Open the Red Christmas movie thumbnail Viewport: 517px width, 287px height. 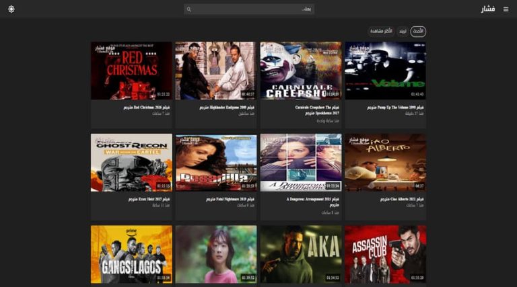pos(131,71)
